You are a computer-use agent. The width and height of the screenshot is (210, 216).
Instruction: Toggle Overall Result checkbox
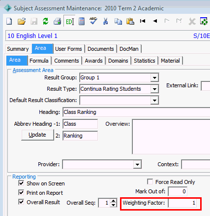tap(21, 202)
